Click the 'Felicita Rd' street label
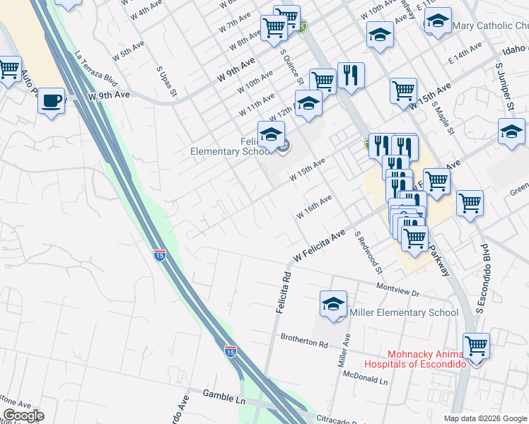 pos(283,293)
